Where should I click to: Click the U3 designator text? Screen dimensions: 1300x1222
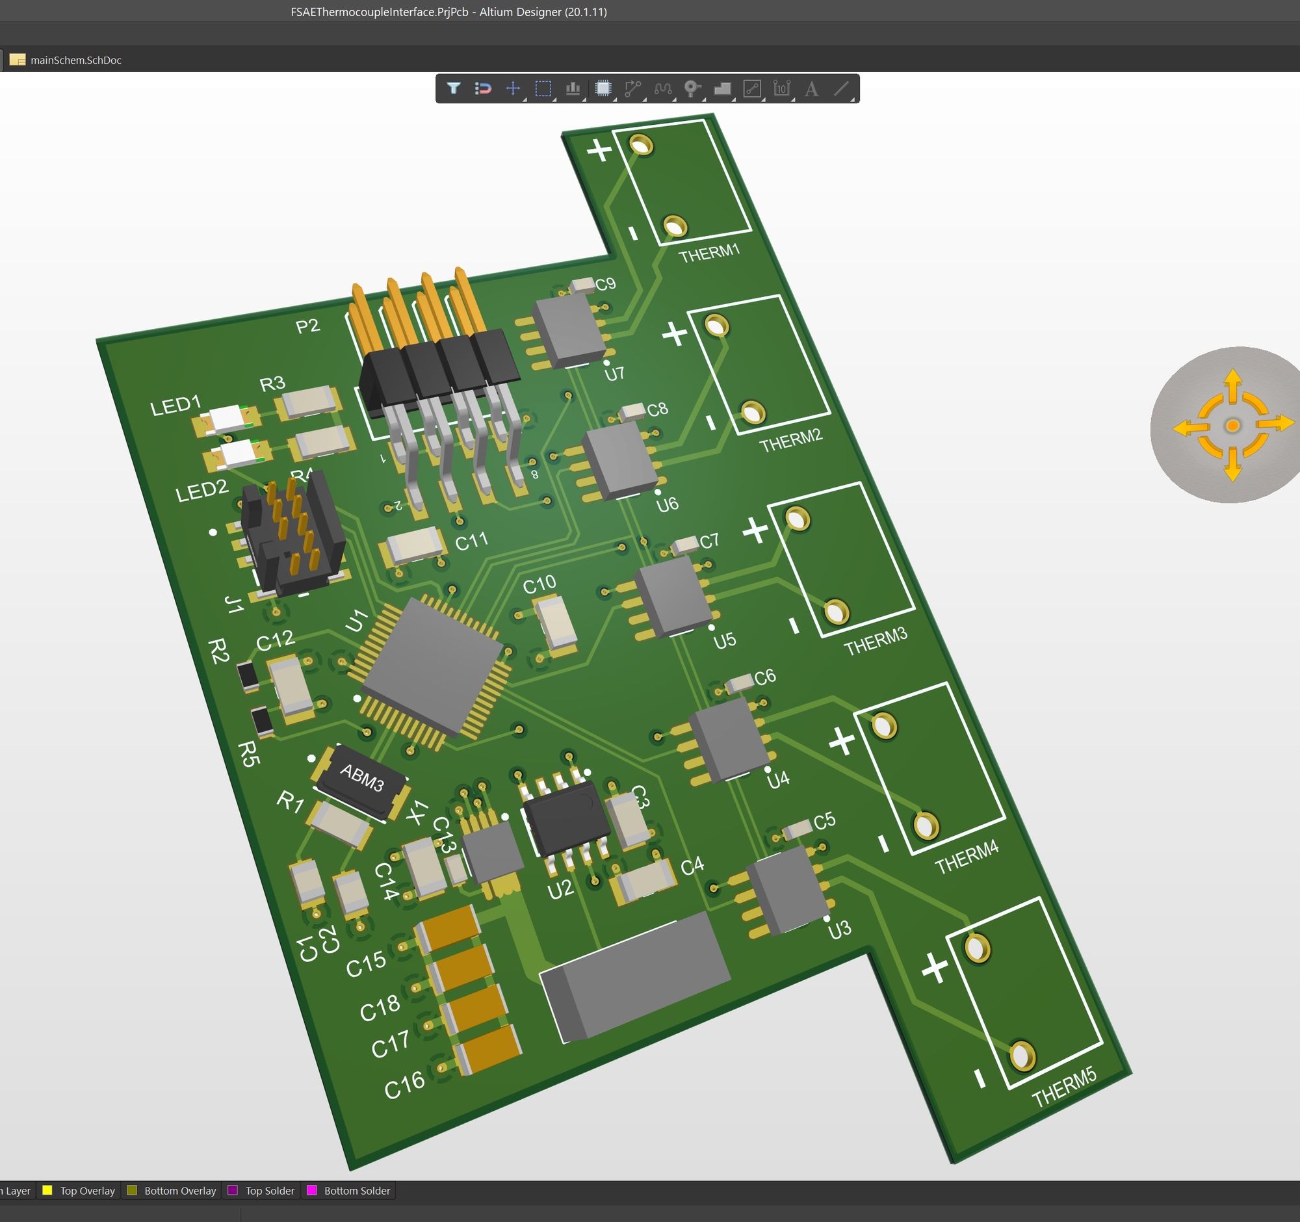coord(840,929)
